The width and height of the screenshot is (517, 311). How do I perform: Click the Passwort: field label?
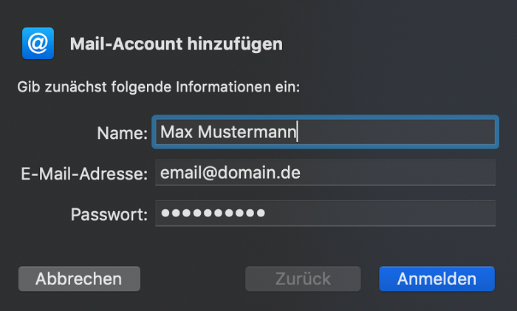tap(109, 214)
